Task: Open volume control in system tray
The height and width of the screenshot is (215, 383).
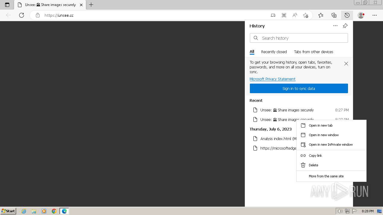Action: (x=340, y=211)
